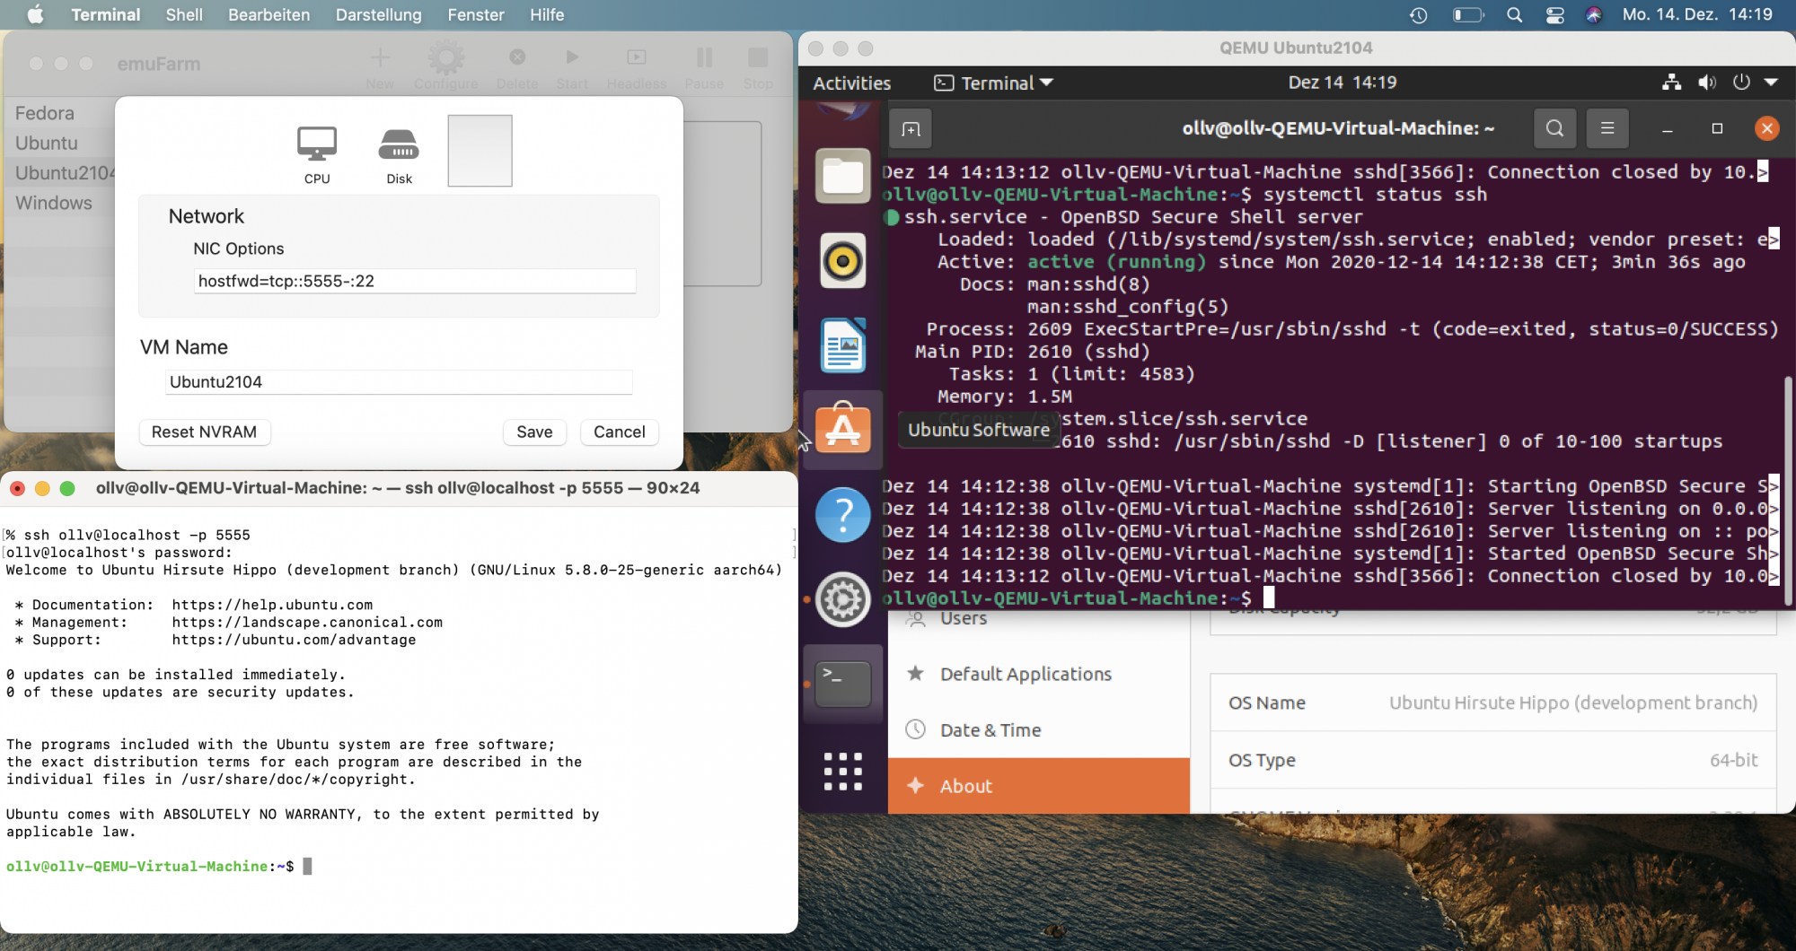Select About in Settings sidebar
This screenshot has height=951, width=1796.
coord(1039,786)
